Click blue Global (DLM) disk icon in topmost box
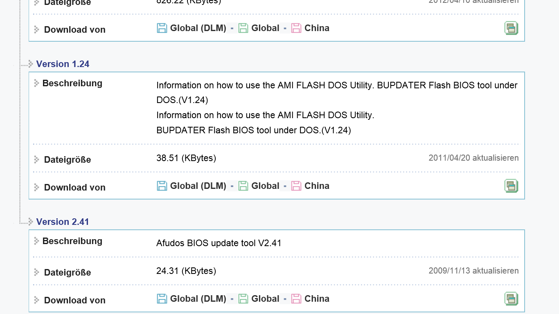The width and height of the screenshot is (559, 314). [162, 28]
